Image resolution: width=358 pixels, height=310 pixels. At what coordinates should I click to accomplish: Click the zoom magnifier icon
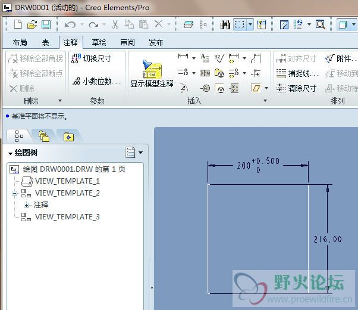pyautogui.click(x=321, y=24)
